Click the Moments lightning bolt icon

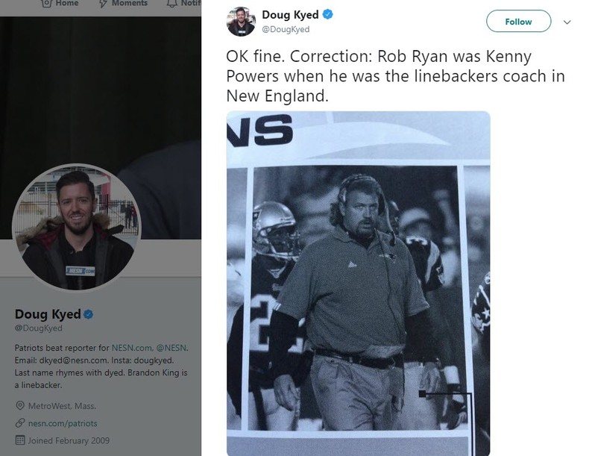[x=102, y=4]
